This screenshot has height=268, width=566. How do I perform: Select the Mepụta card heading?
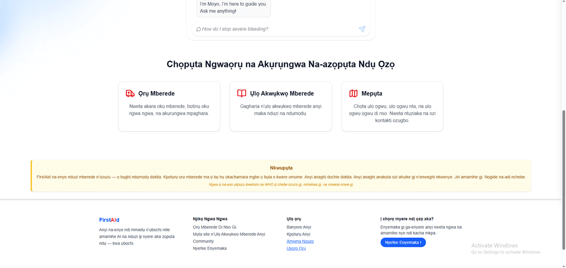click(x=372, y=93)
